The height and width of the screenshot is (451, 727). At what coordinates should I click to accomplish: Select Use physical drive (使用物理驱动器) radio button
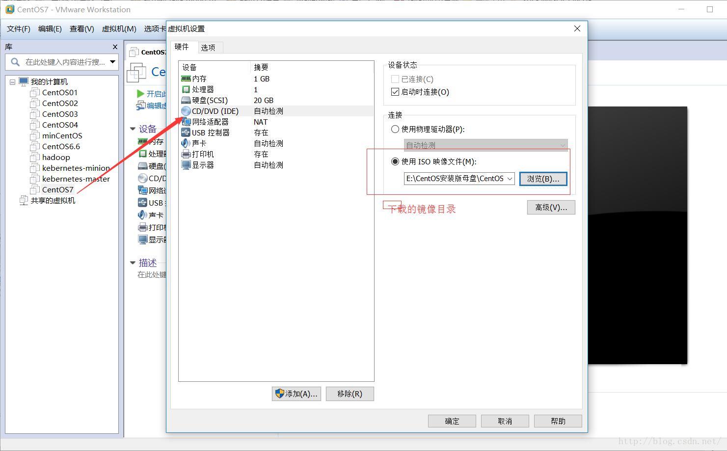coord(395,129)
